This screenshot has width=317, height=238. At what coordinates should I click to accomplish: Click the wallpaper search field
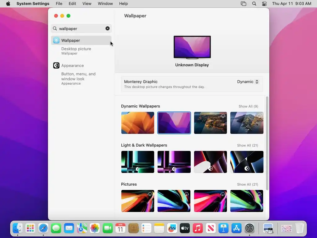tap(81, 29)
